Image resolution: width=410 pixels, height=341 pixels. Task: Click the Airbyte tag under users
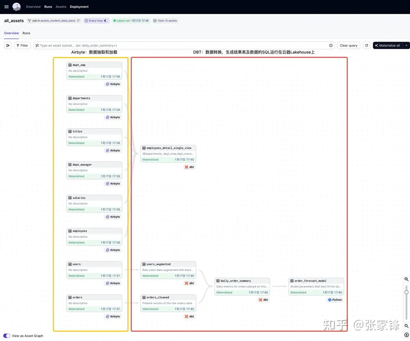coord(113,283)
